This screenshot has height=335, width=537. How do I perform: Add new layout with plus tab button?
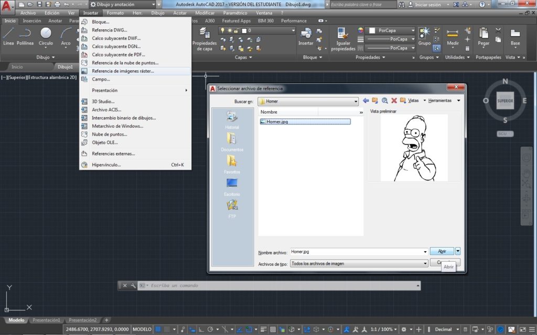(x=106, y=320)
